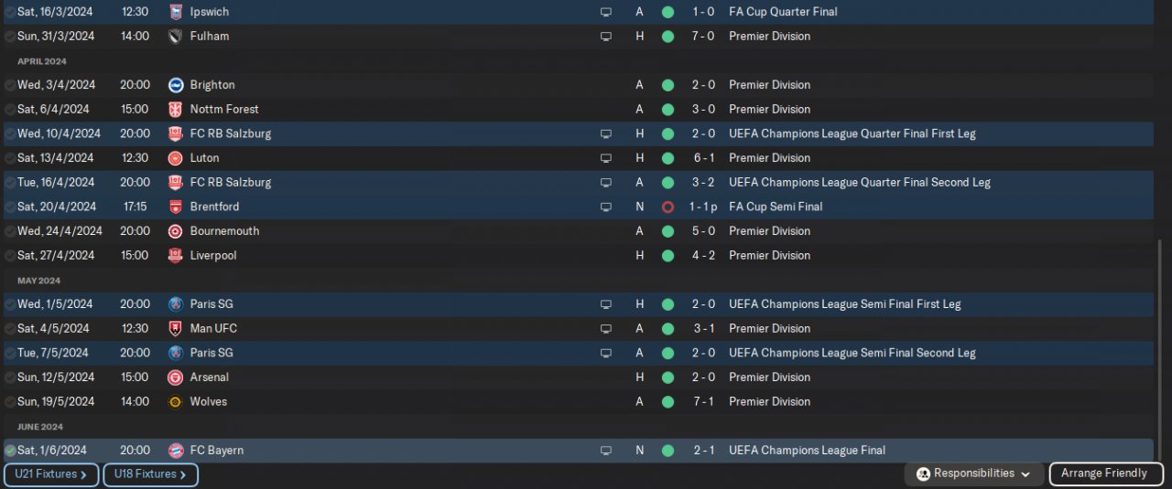Open the 7 - 0 Fulham match result

(x=703, y=37)
